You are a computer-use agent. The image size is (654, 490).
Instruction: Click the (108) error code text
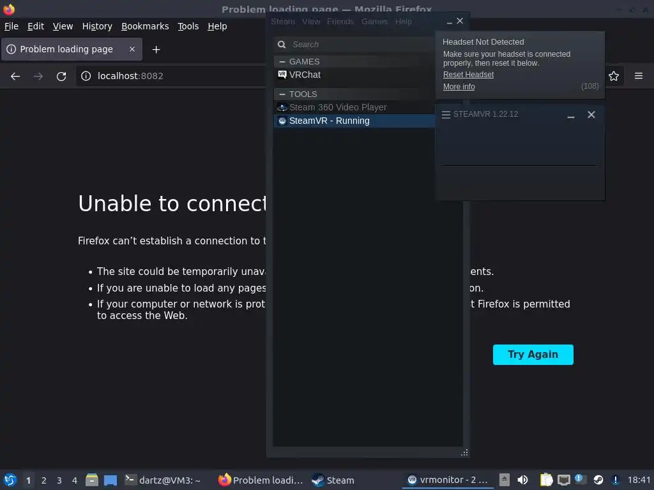click(x=589, y=86)
